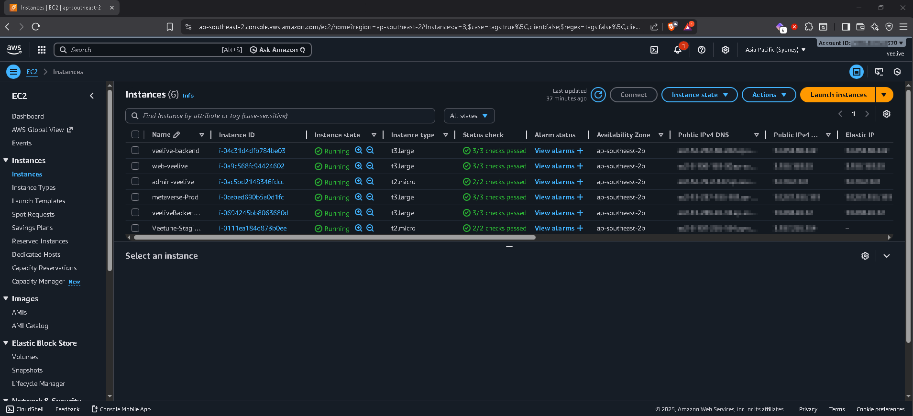The image size is (913, 416).
Task: Open AMIs in sidebar
Action: click(x=19, y=312)
